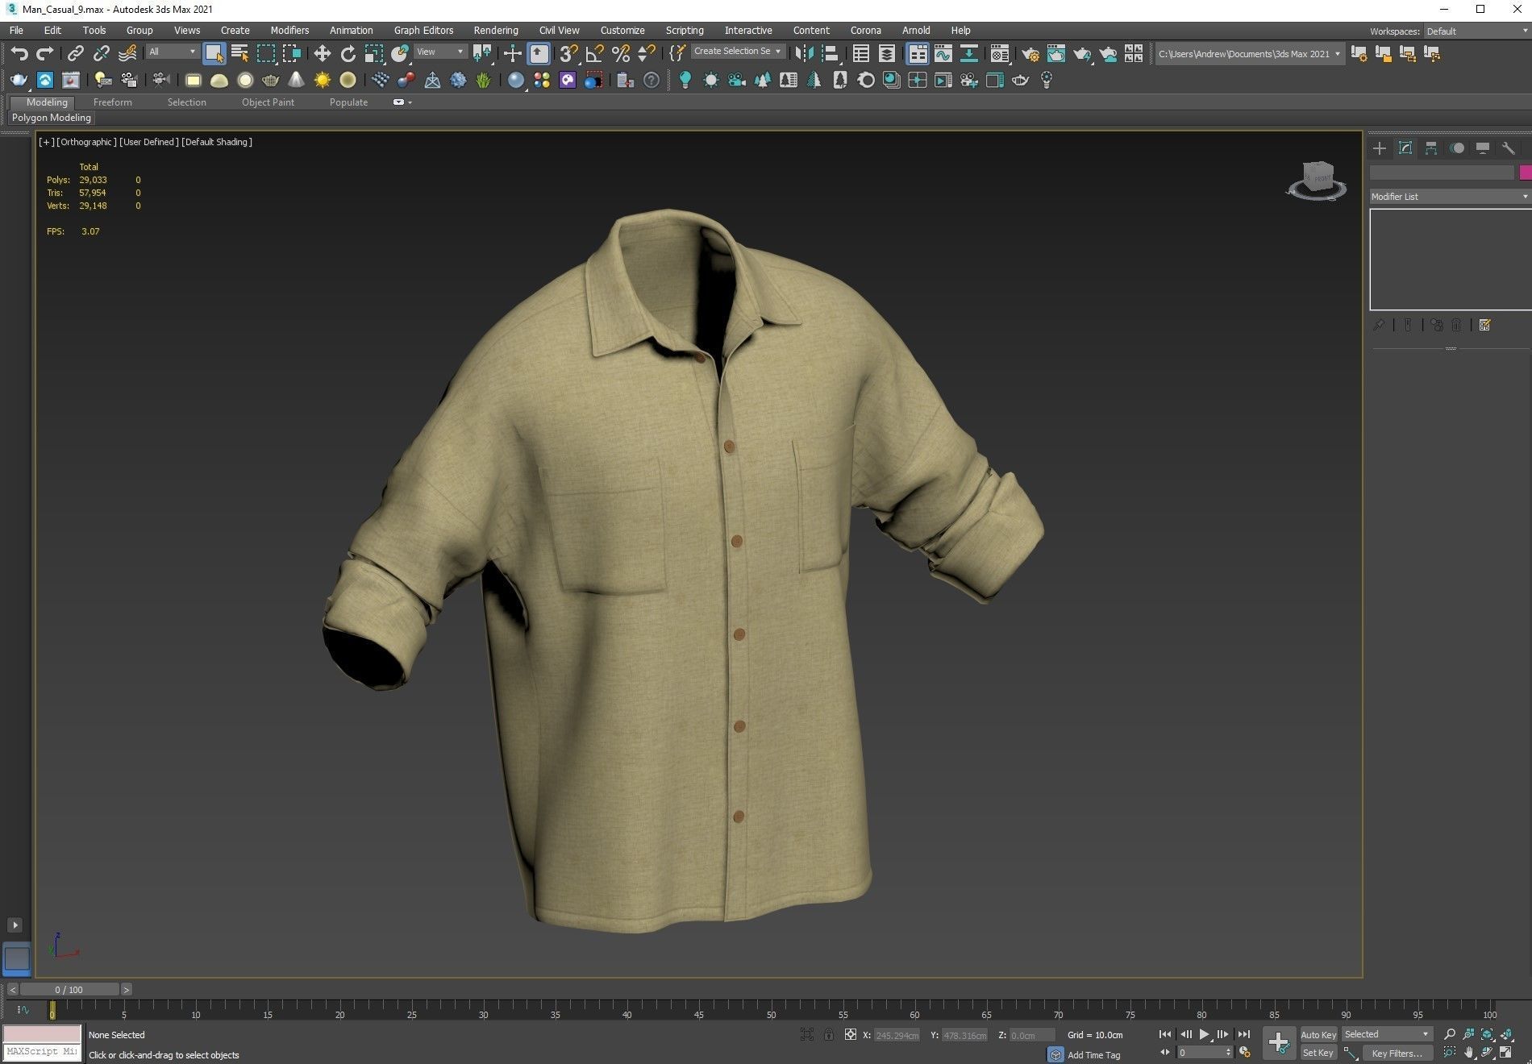Activate the Select Object tool
The image size is (1532, 1064).
click(214, 54)
